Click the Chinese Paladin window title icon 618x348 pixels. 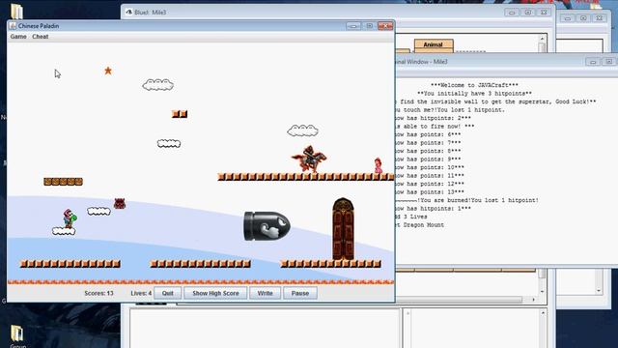[x=13, y=26]
